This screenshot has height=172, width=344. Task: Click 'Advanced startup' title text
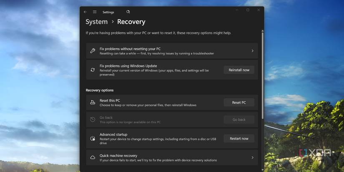point(113,135)
